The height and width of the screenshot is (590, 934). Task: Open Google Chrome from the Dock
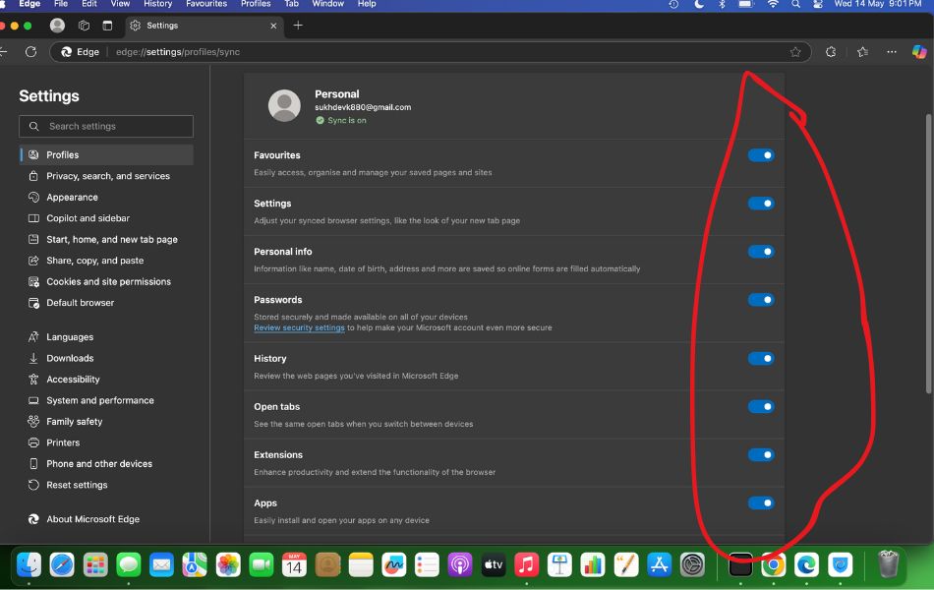(x=773, y=564)
